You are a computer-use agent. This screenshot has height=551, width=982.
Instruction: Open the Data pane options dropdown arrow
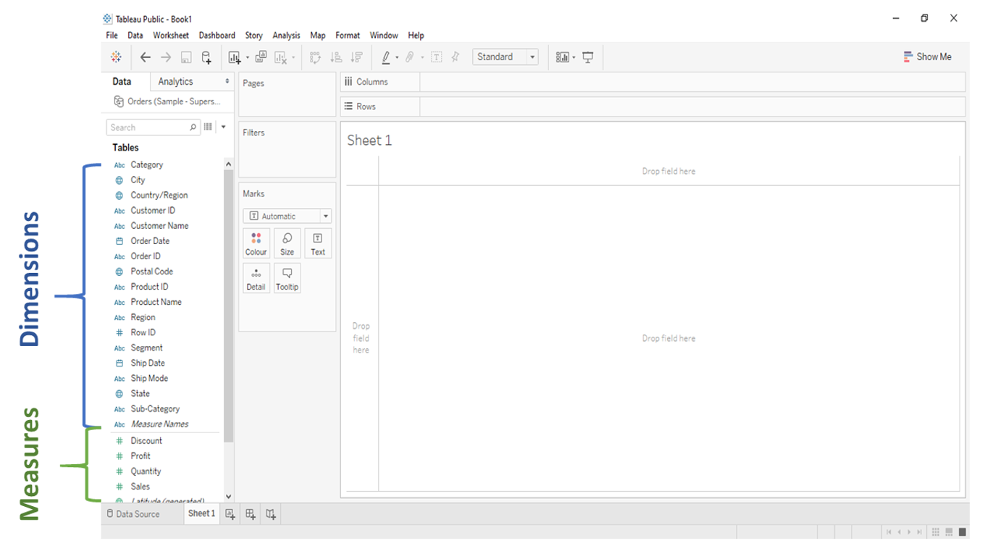click(223, 127)
